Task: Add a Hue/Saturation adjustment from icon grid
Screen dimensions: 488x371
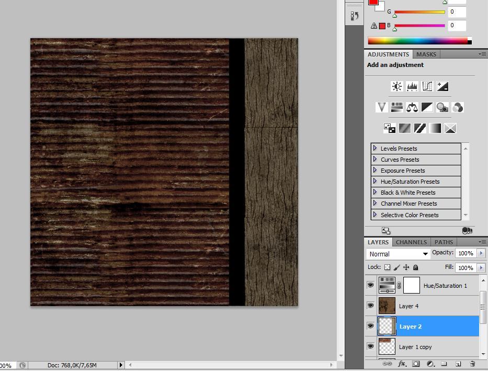Action: tap(397, 107)
